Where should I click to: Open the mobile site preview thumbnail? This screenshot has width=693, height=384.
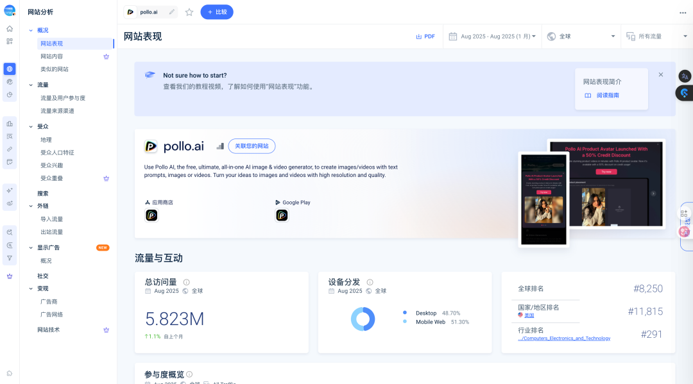[x=543, y=199]
